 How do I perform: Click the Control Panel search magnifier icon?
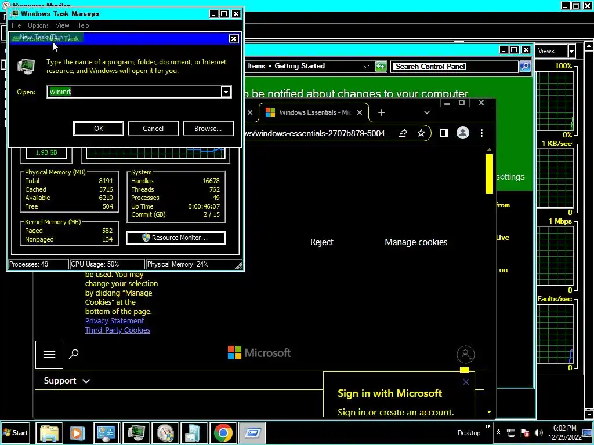click(x=524, y=66)
